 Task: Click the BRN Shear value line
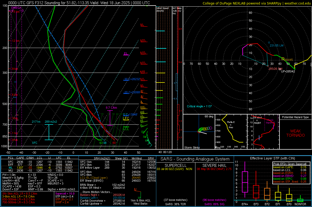102,185
